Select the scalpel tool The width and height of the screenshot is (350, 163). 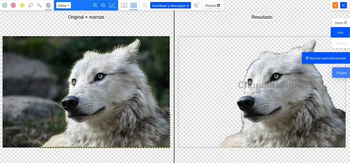coord(40,5)
